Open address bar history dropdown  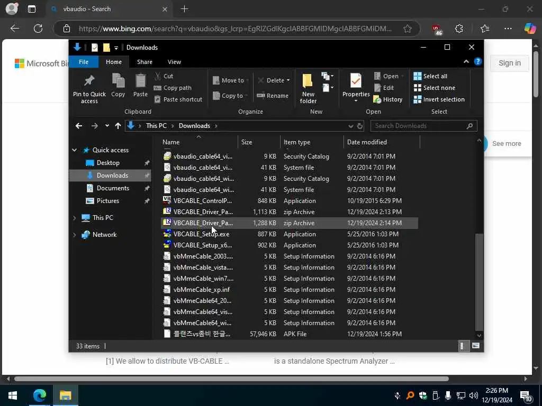coord(350,126)
